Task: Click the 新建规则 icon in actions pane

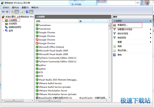Action: [x=114, y=25]
